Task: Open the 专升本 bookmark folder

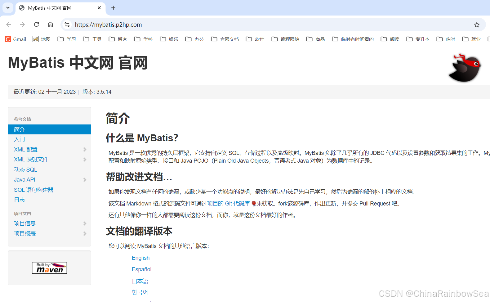Action: point(418,39)
